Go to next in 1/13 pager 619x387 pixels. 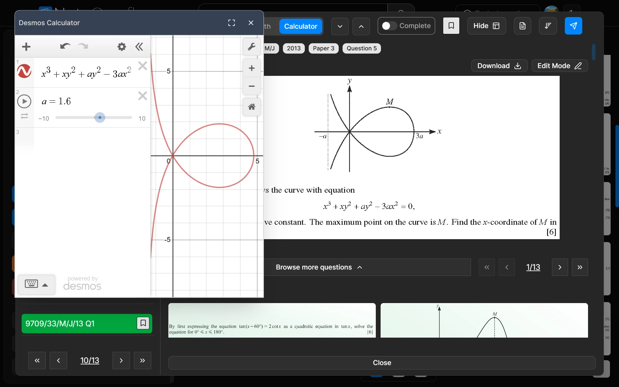tap(560, 267)
